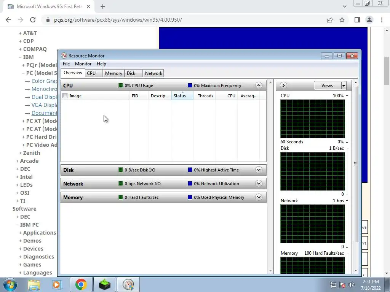Select the Overview tab

click(x=73, y=73)
